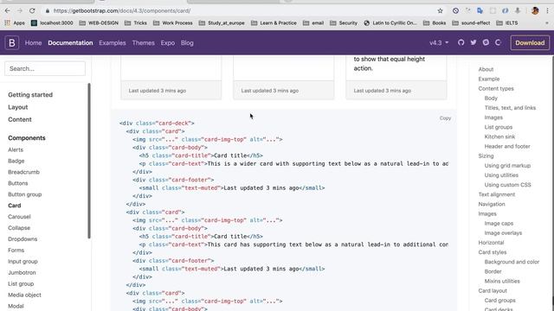The image size is (554, 311).
Task: Open the email bookmark folder
Action: [x=313, y=23]
